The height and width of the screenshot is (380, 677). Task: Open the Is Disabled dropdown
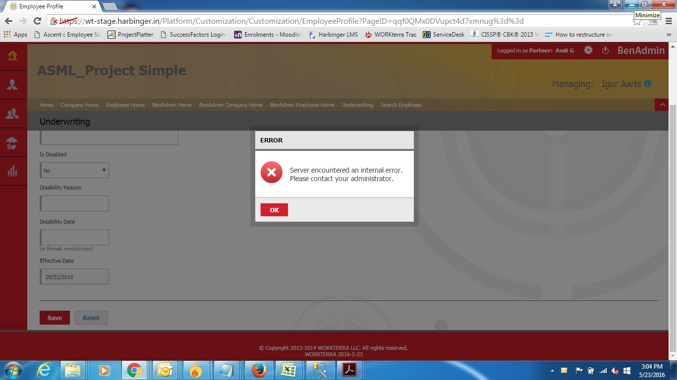coord(74,170)
